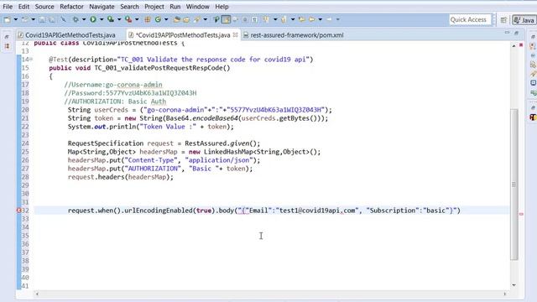Click the vertical scrollbar down arrow
Screen dimensions: 537x302
click(514, 285)
